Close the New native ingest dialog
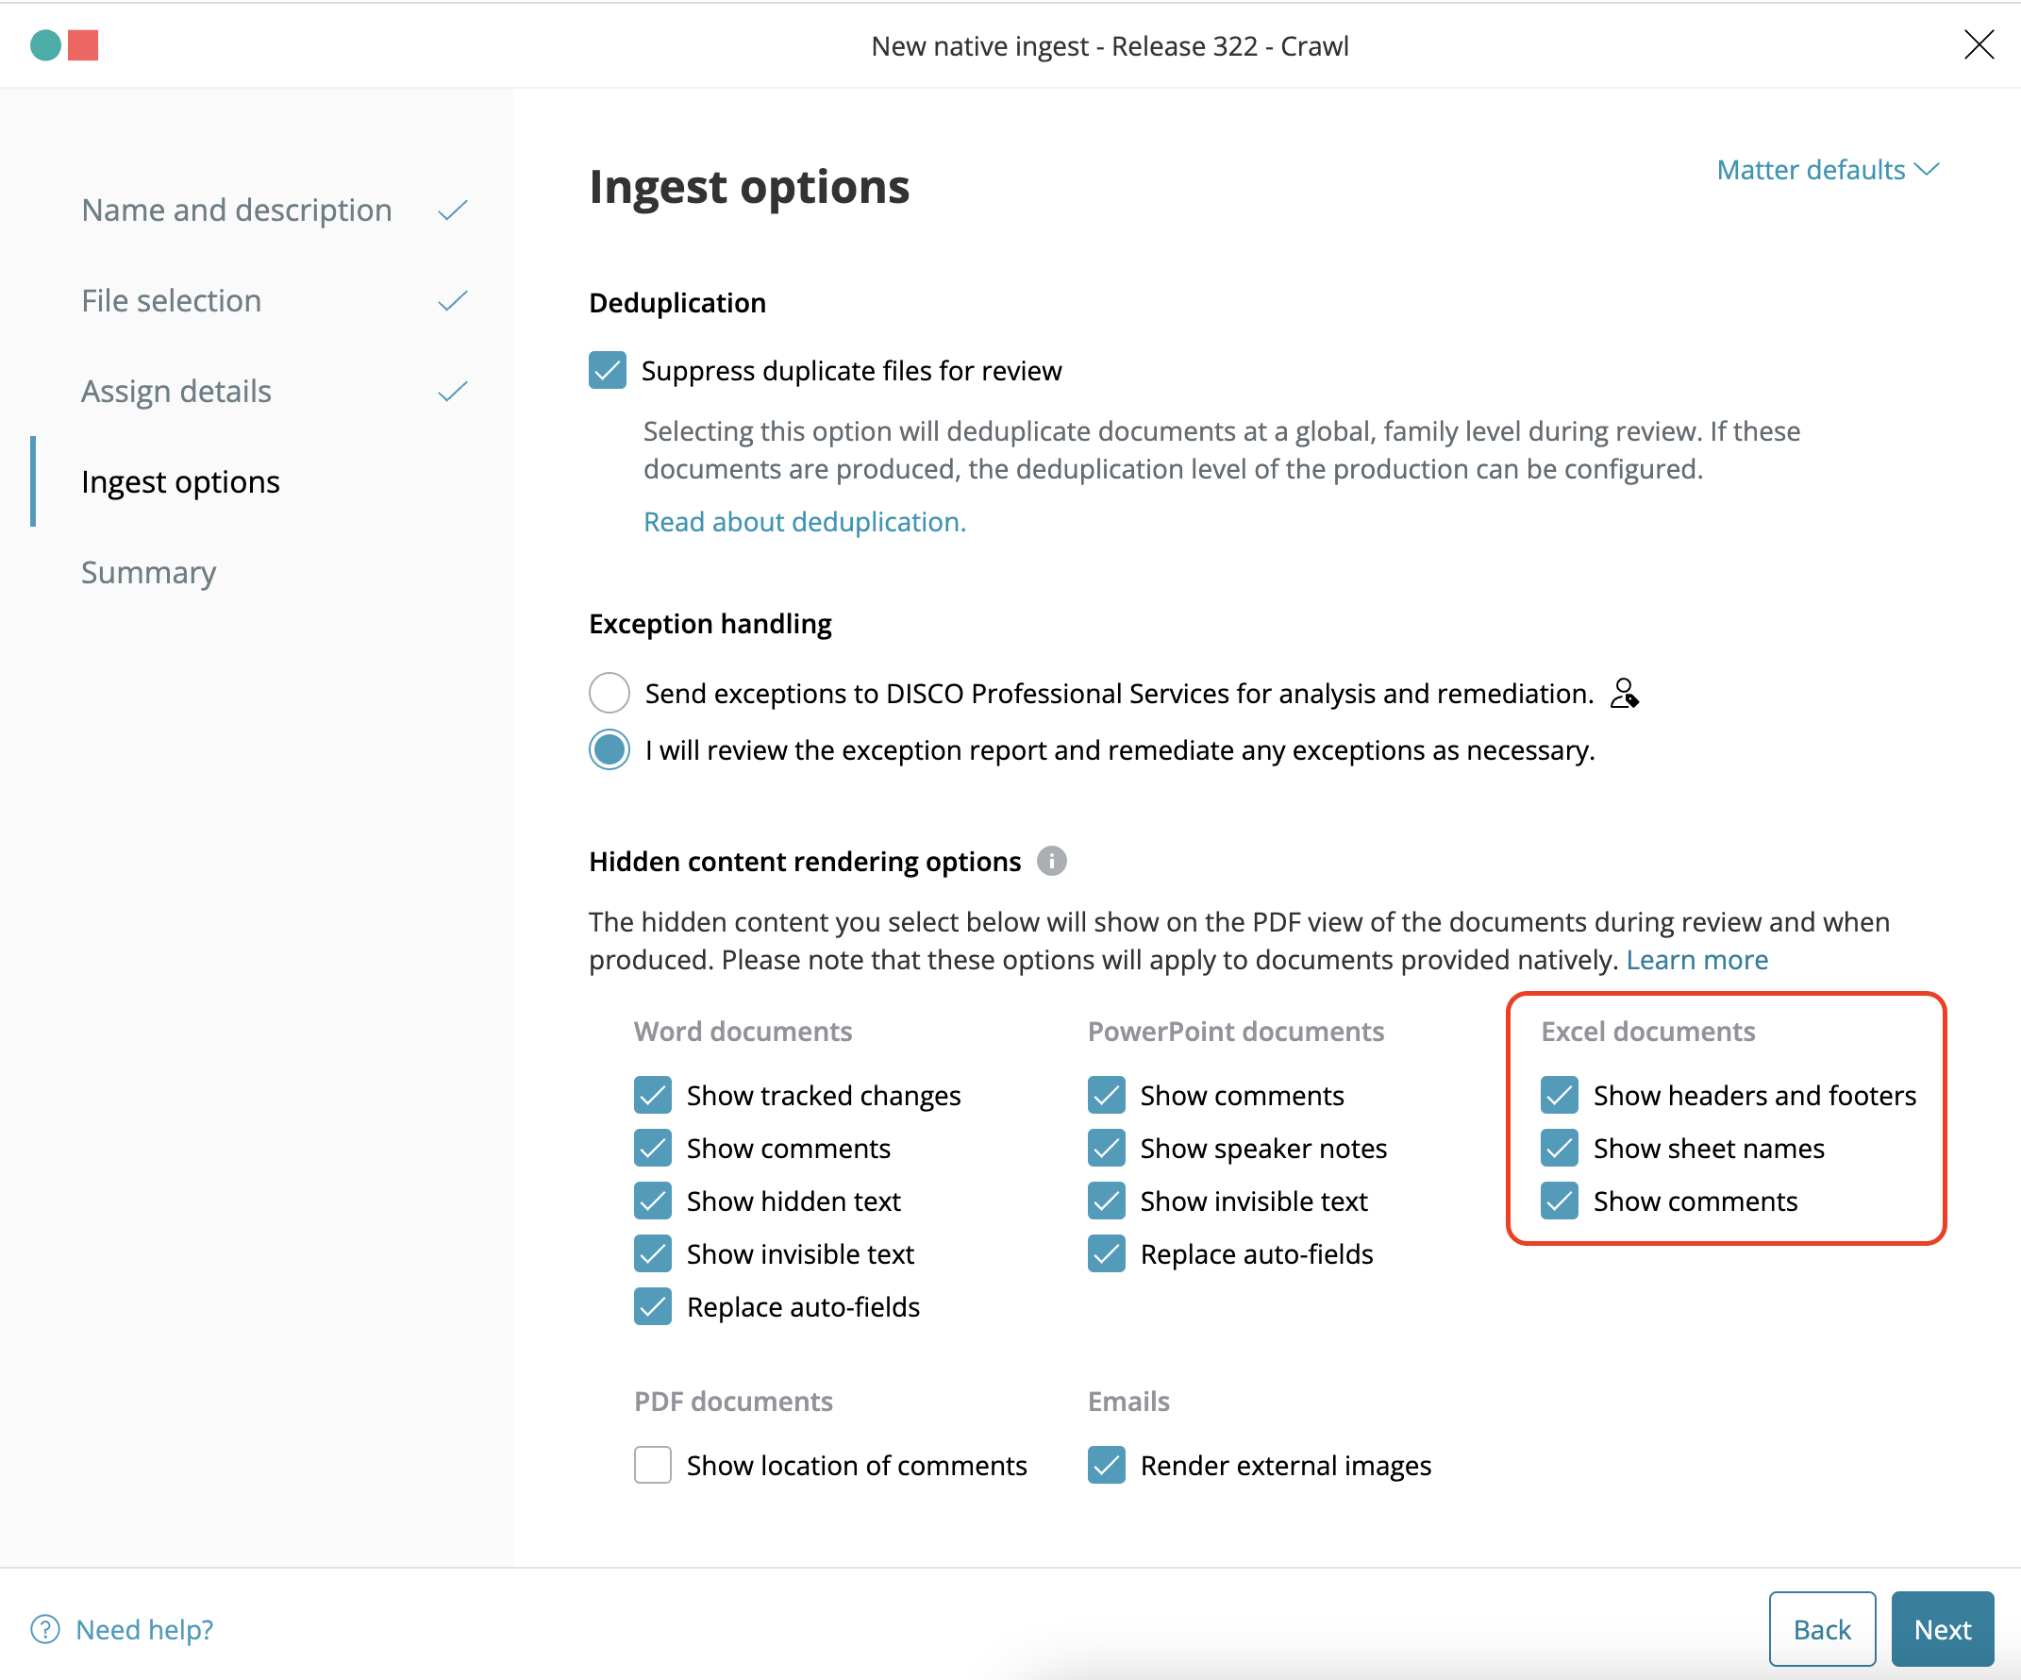2021x1680 pixels. [1979, 45]
